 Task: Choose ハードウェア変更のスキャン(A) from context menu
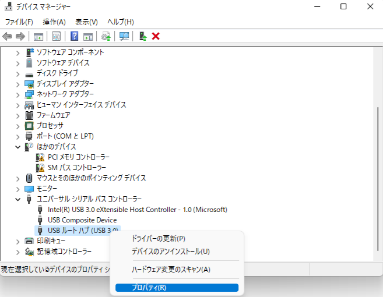click(177, 270)
